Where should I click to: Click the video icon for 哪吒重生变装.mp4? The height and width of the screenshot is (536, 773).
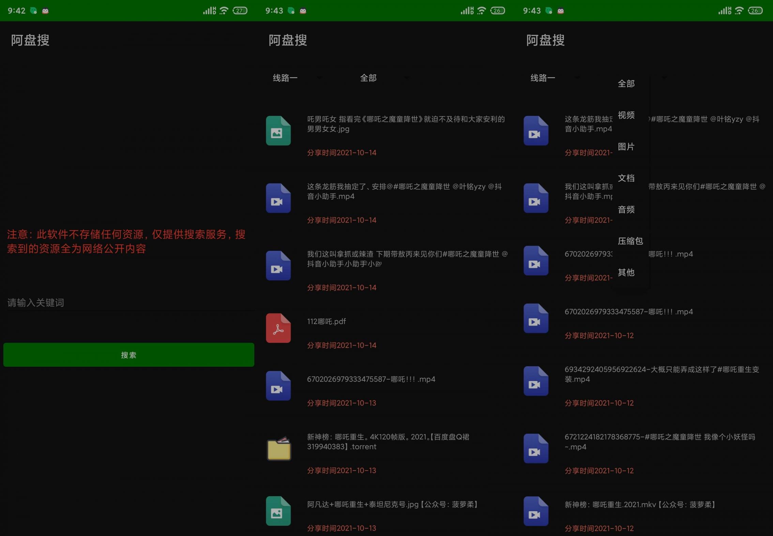[536, 381]
